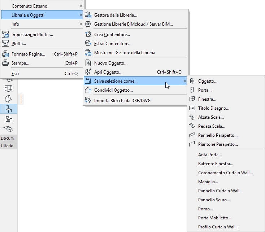Click the Estrai Contenitore icon
Image resolution: width=265 pixels, height=232 pixels.
[88, 43]
